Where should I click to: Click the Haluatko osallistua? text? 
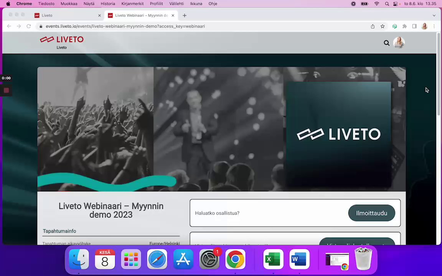pos(217,213)
